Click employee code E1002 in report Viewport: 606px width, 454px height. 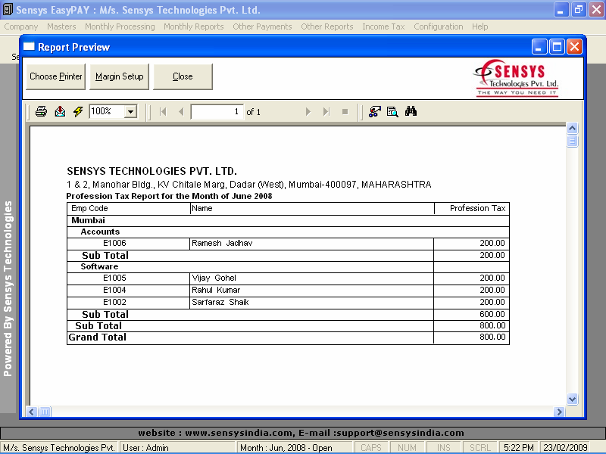[114, 302]
